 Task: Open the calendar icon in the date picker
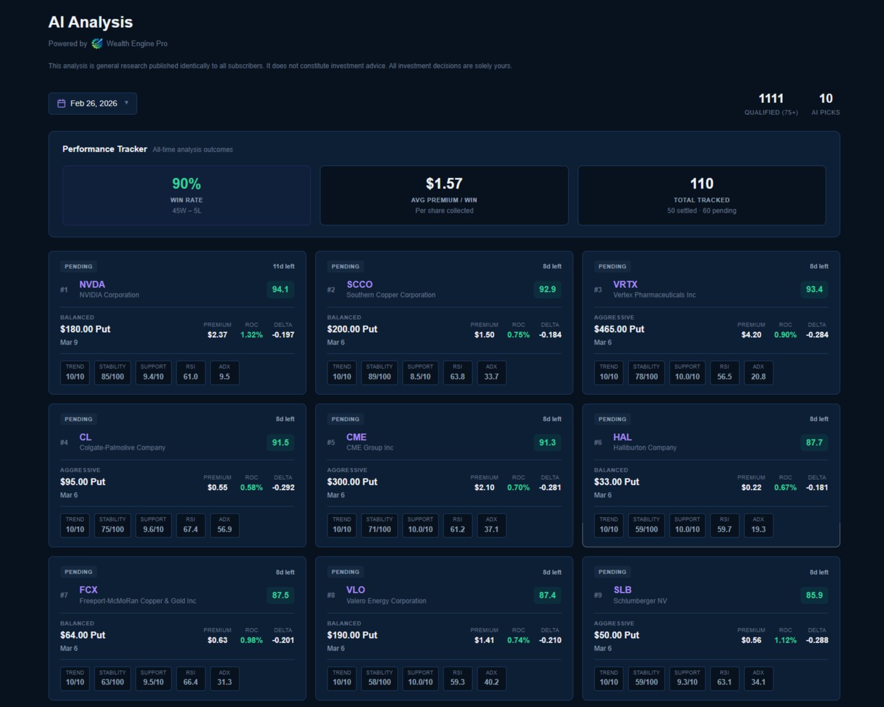point(62,103)
